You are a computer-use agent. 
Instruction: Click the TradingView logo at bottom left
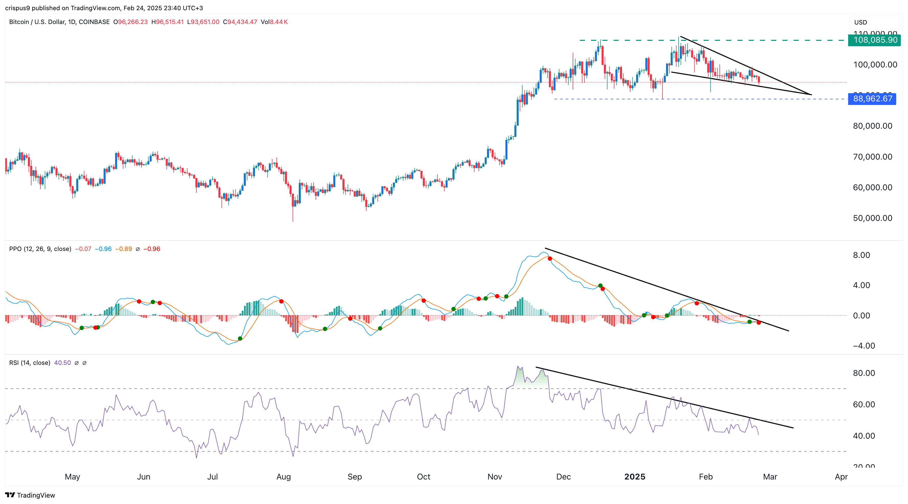coord(30,495)
